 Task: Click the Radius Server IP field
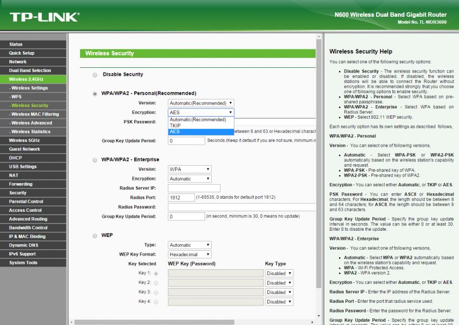coord(194,188)
